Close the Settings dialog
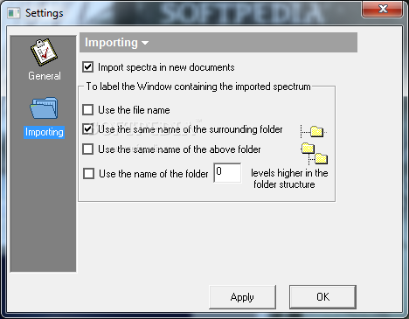The width and height of the screenshot is (409, 319). click(383, 10)
